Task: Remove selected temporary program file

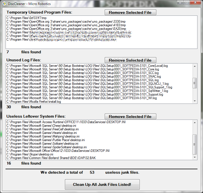Action: pyautogui.click(x=130, y=12)
